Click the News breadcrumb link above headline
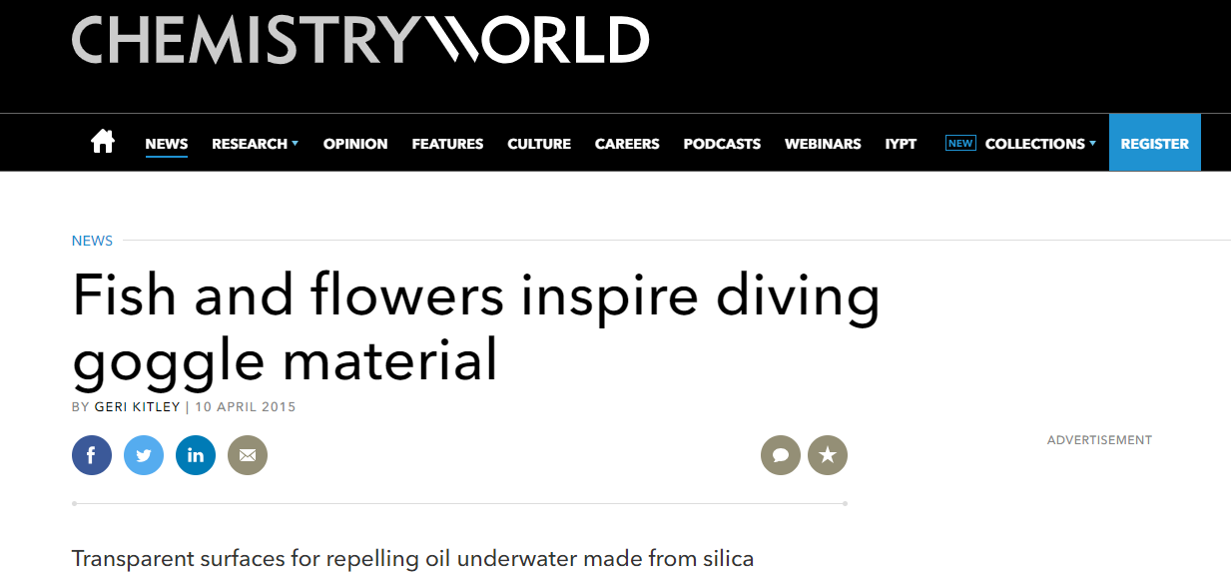Viewport: 1231px width, 575px height. click(92, 241)
